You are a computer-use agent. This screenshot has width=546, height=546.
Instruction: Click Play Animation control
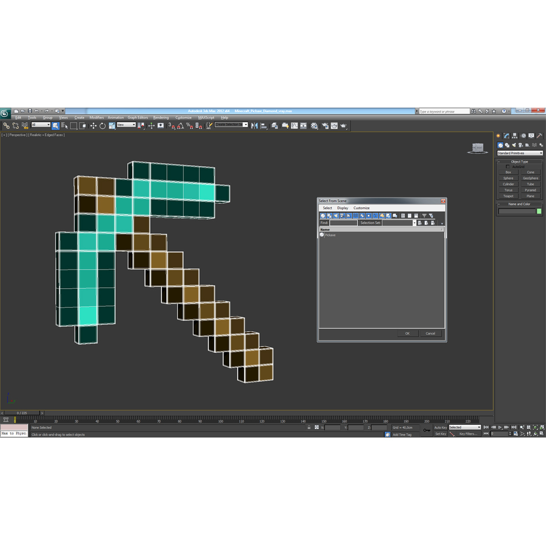click(x=500, y=427)
